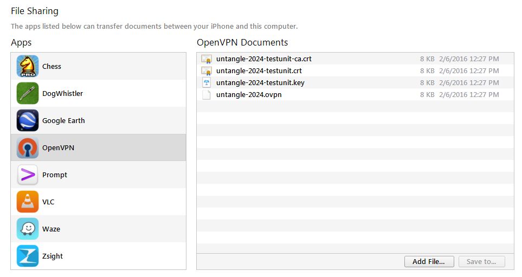Viewport: 522px width, 277px height.
Task: Click the Add File... button
Action: [x=429, y=262]
